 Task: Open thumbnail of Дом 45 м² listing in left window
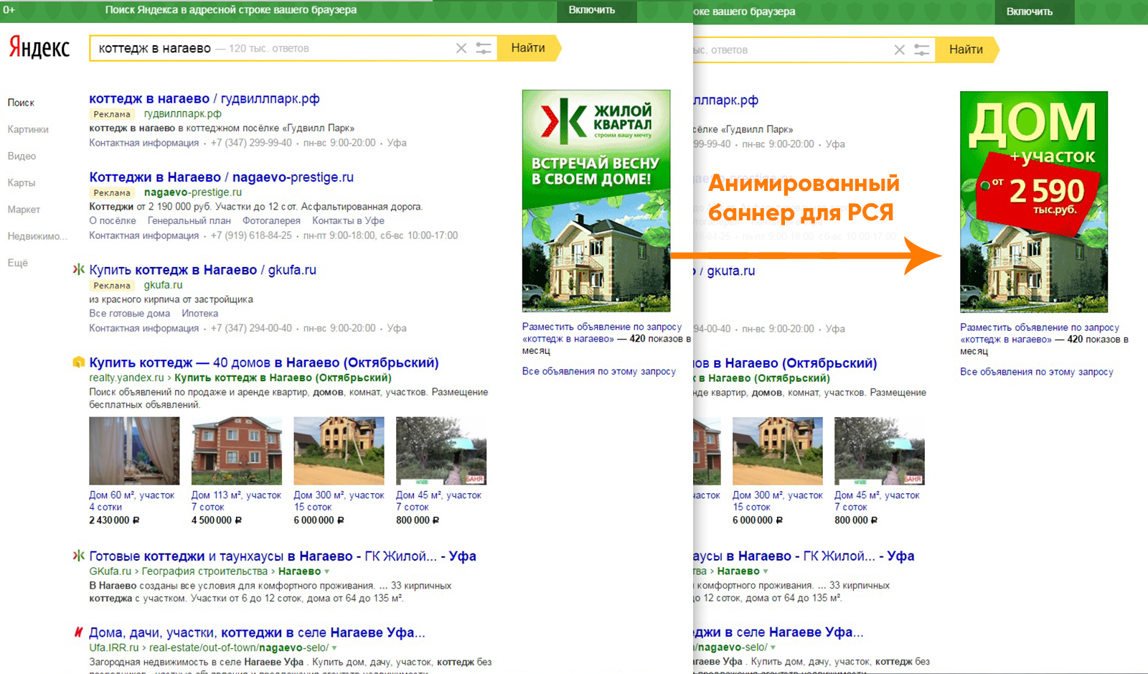coord(441,451)
